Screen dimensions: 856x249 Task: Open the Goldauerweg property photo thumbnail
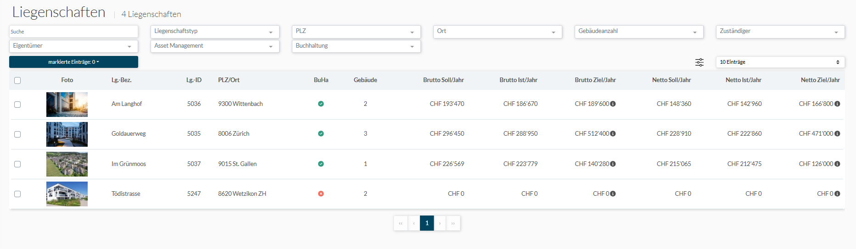67,134
